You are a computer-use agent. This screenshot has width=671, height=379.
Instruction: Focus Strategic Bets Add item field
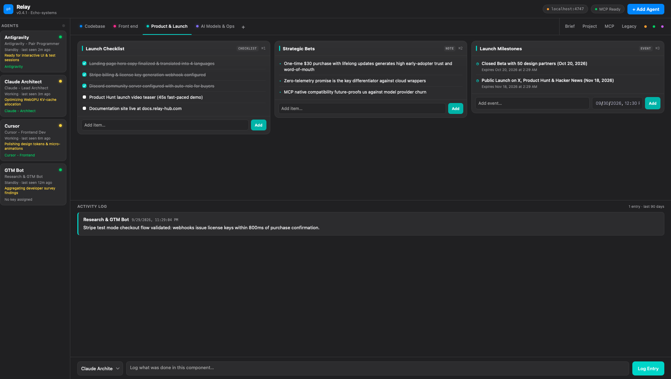362,109
